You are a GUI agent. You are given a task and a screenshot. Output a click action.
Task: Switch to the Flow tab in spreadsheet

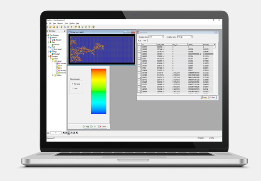145,41
